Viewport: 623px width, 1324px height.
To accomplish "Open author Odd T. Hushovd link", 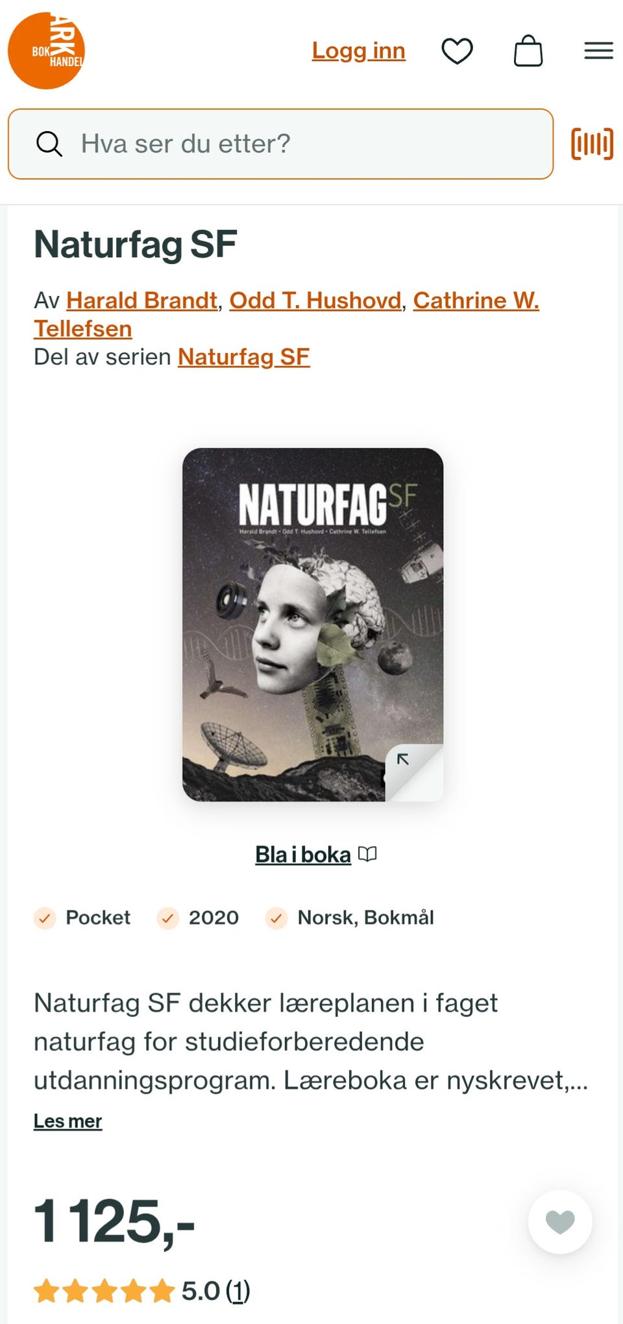I will tap(315, 300).
